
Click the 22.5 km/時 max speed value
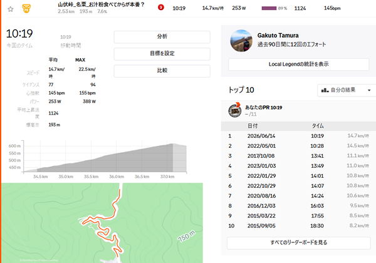pyautogui.click(x=87, y=73)
